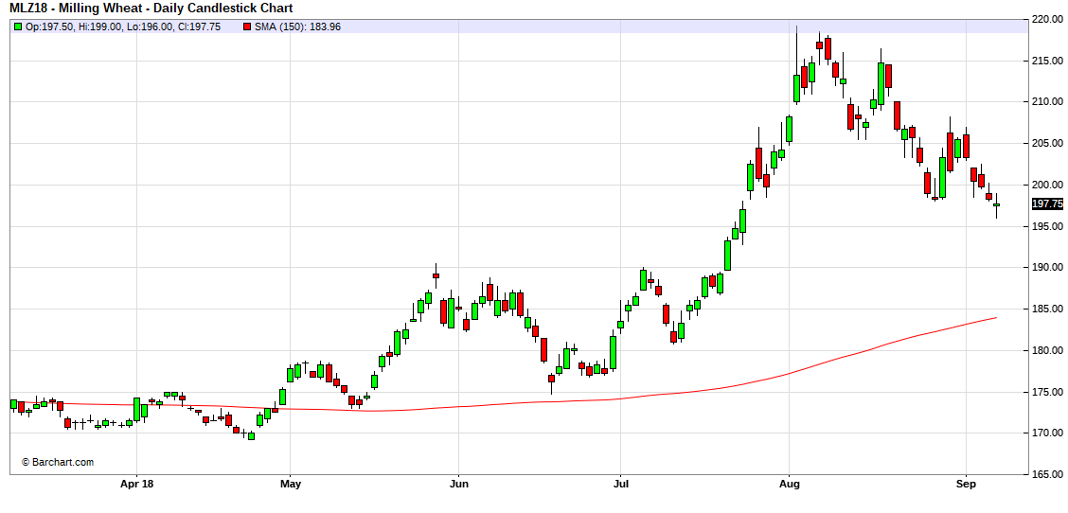
Task: Click the 170.00 price axis label
Action: tap(1047, 433)
